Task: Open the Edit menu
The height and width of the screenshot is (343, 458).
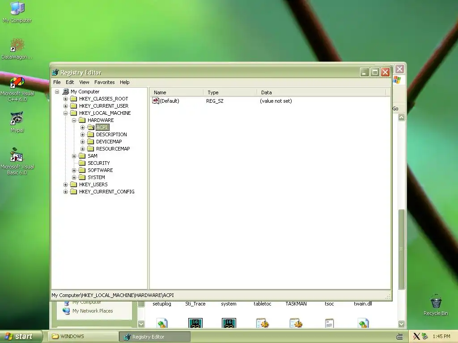Action: point(69,82)
